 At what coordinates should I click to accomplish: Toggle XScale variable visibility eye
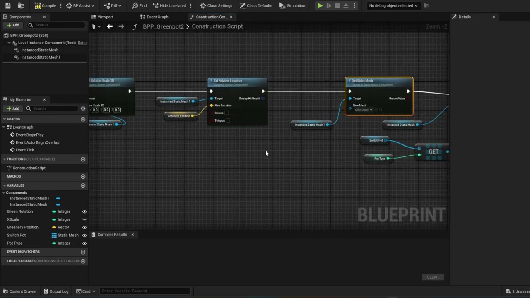point(84,219)
